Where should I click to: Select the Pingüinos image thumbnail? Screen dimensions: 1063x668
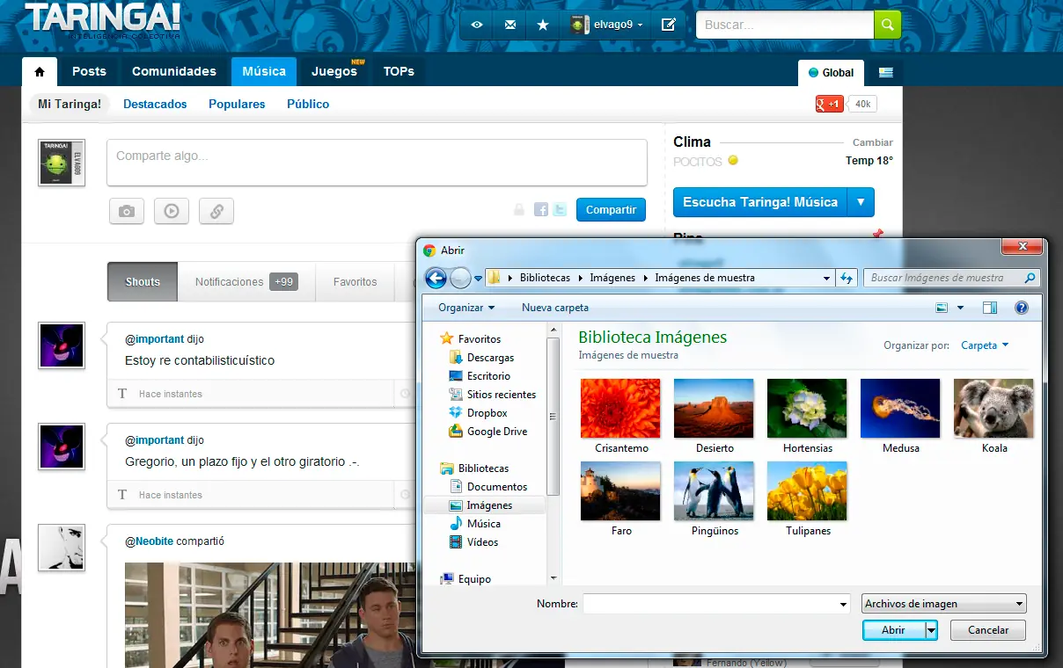tap(714, 491)
